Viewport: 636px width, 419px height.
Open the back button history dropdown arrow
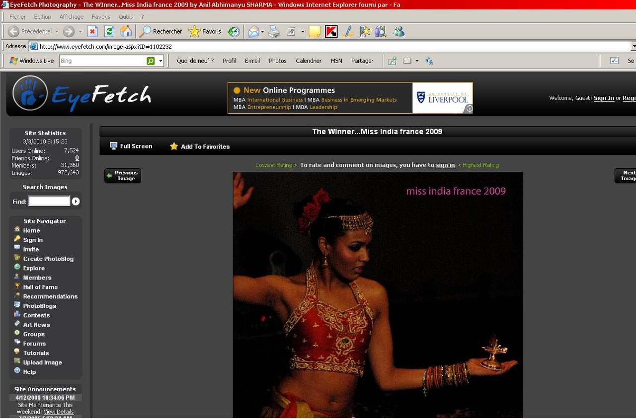coord(57,31)
